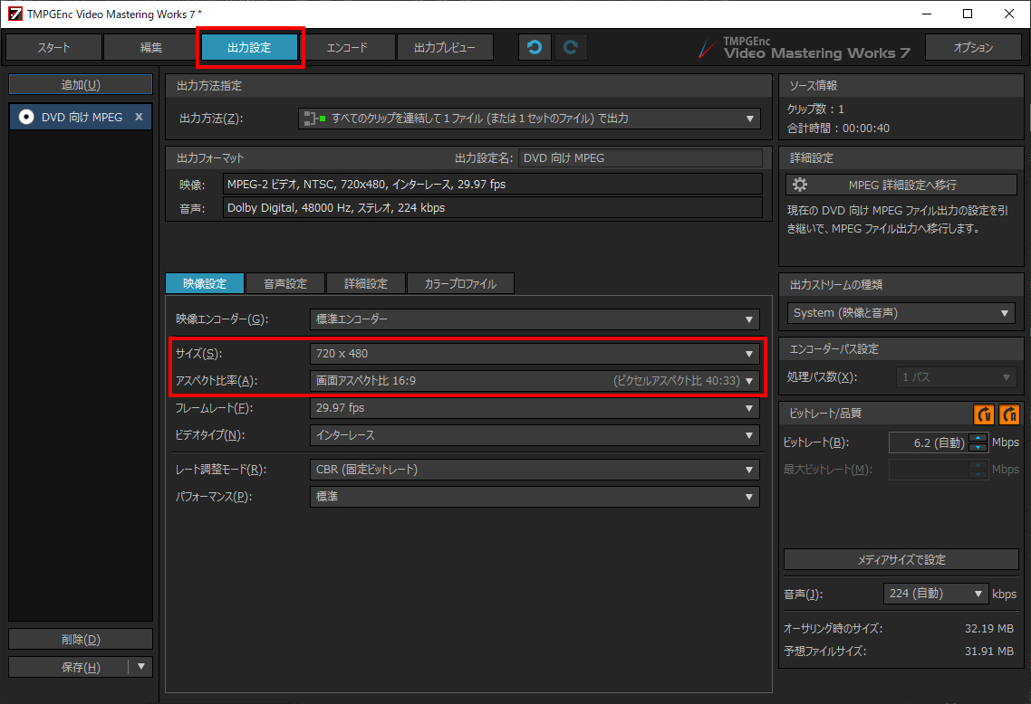Click the 合計時間 : 00:00:40 text
The height and width of the screenshot is (704, 1031).
coord(838,128)
